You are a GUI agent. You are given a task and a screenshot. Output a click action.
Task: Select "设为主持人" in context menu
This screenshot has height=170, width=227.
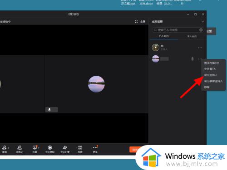point(211,75)
